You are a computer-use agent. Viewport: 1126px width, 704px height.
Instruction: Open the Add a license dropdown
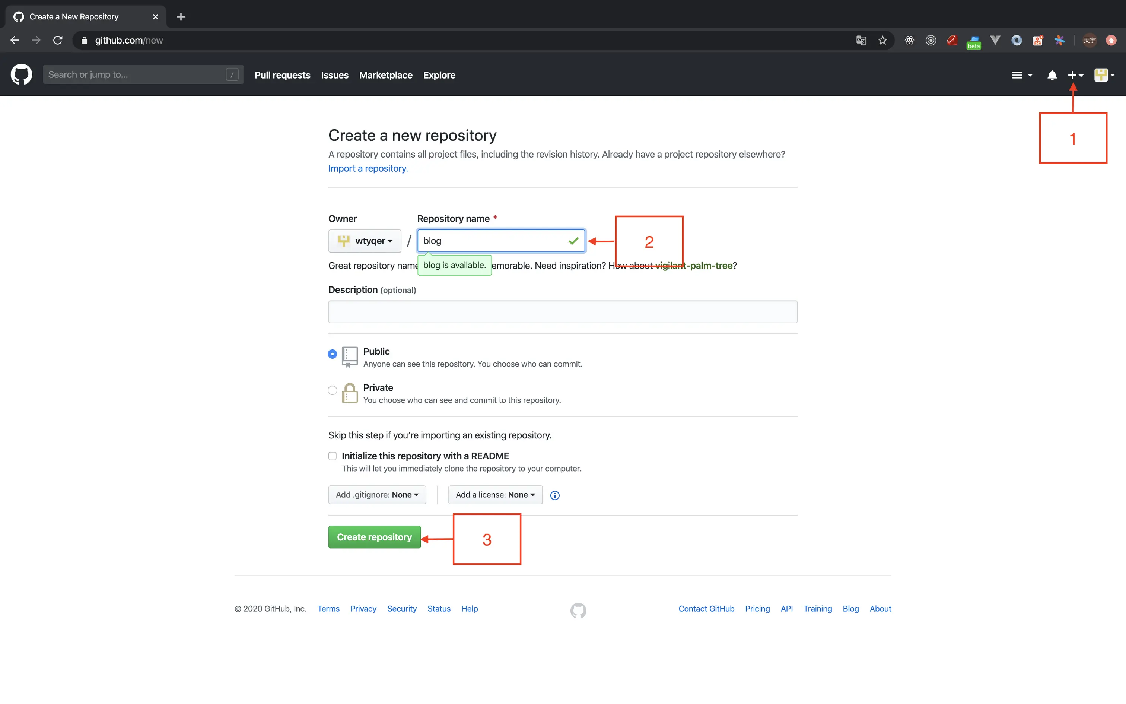tap(495, 495)
